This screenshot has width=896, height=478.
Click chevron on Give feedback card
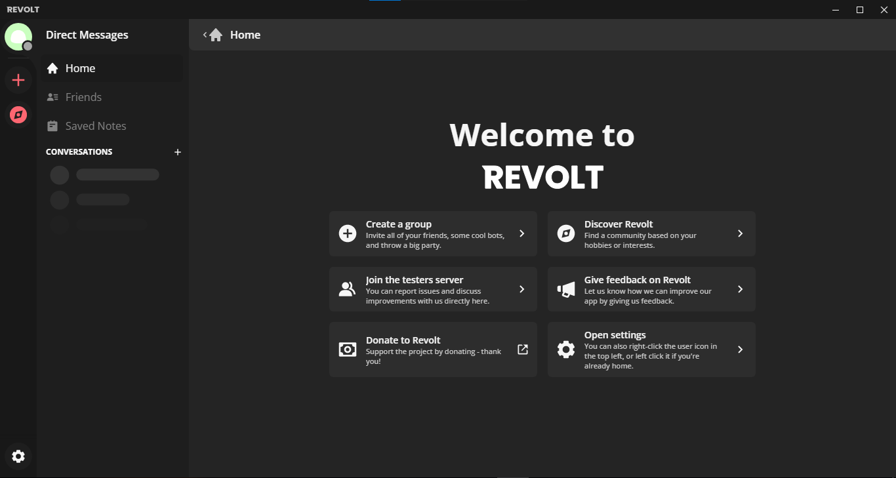(741, 289)
